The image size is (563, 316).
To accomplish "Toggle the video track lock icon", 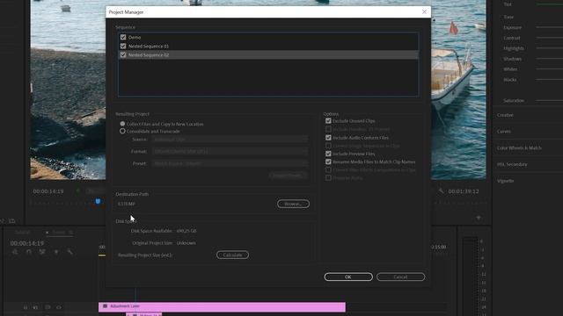I will coord(26,307).
